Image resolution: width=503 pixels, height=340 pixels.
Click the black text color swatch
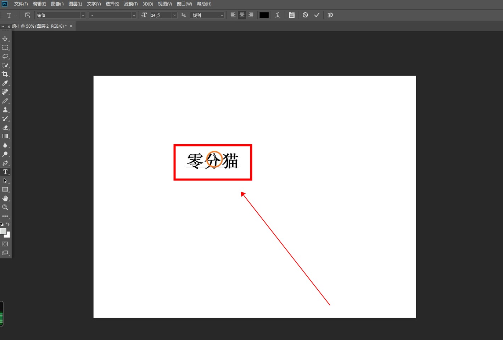264,15
